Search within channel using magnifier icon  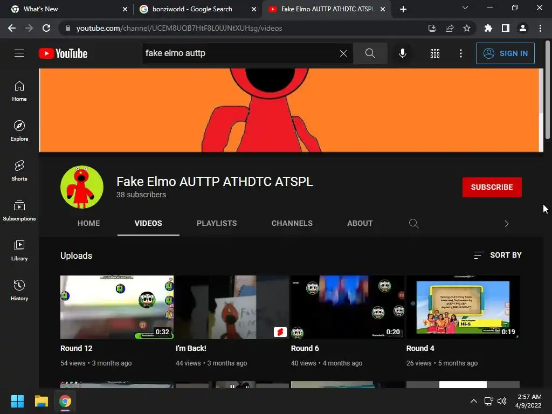point(413,224)
